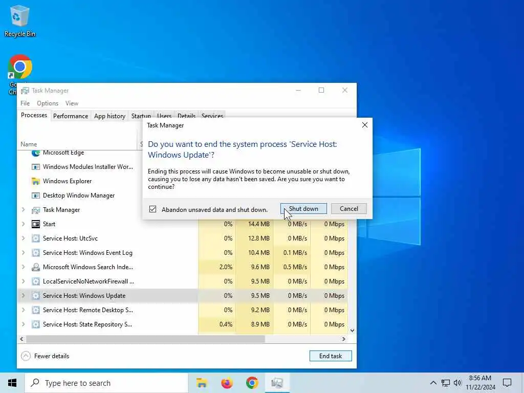
Task: Click Cancel in the dialog
Action: 349,209
